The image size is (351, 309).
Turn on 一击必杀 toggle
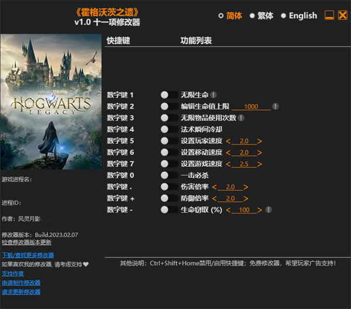170,175
